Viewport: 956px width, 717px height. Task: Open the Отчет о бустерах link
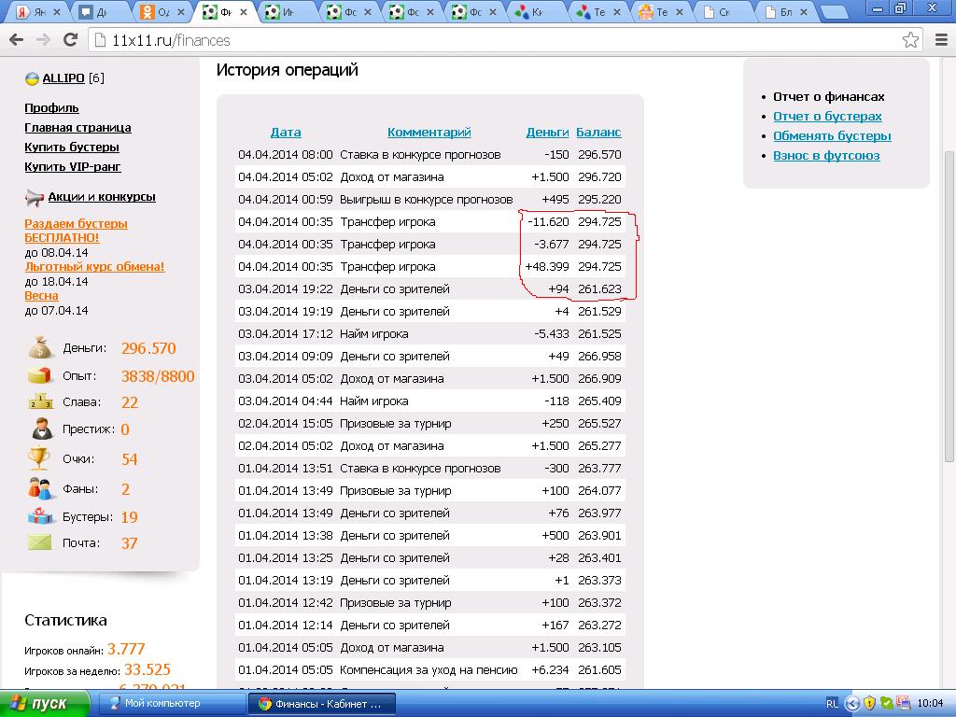pos(827,117)
